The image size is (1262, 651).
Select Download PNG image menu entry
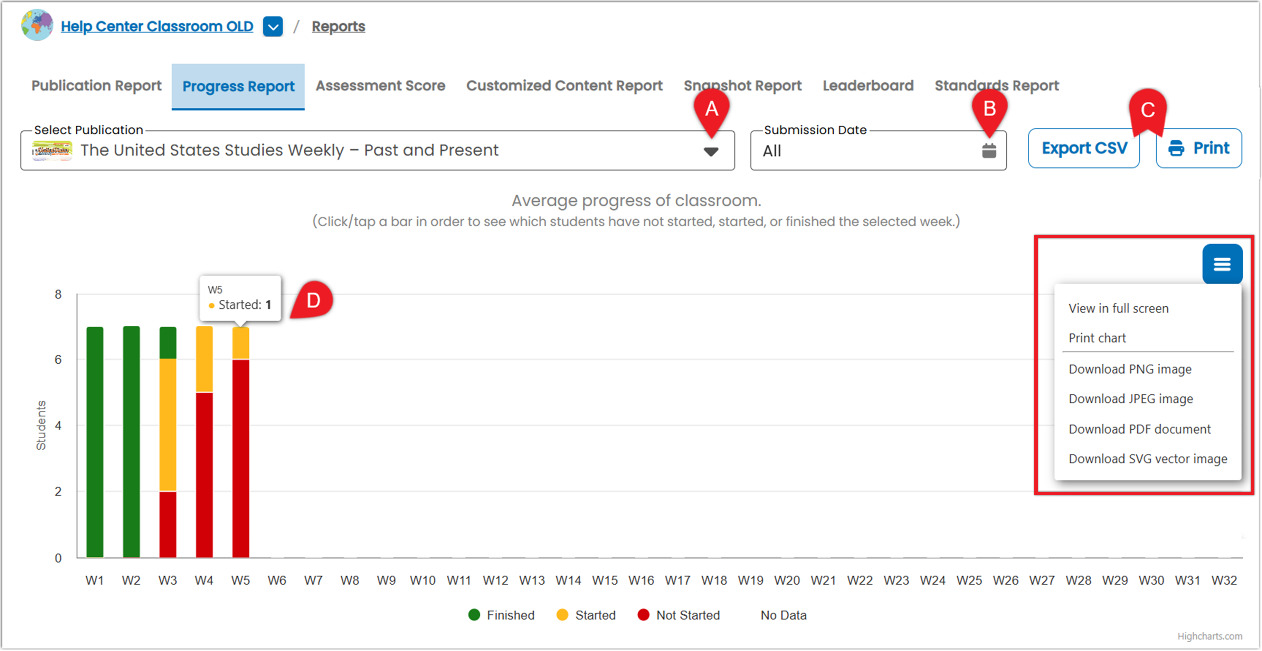(1130, 369)
